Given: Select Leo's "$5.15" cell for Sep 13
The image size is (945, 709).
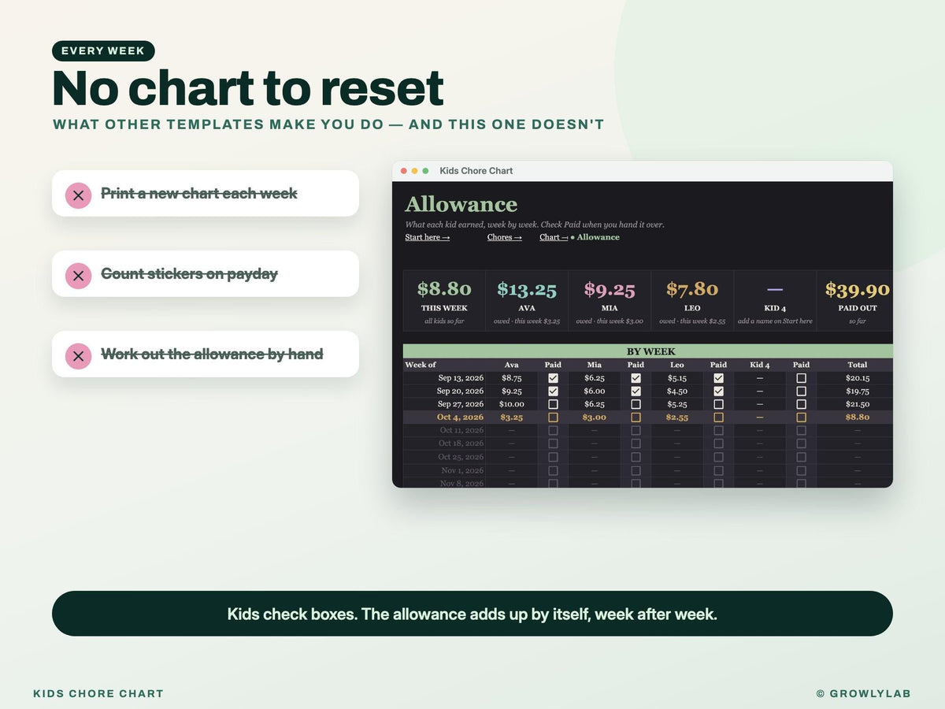Looking at the screenshot, I should [x=677, y=378].
